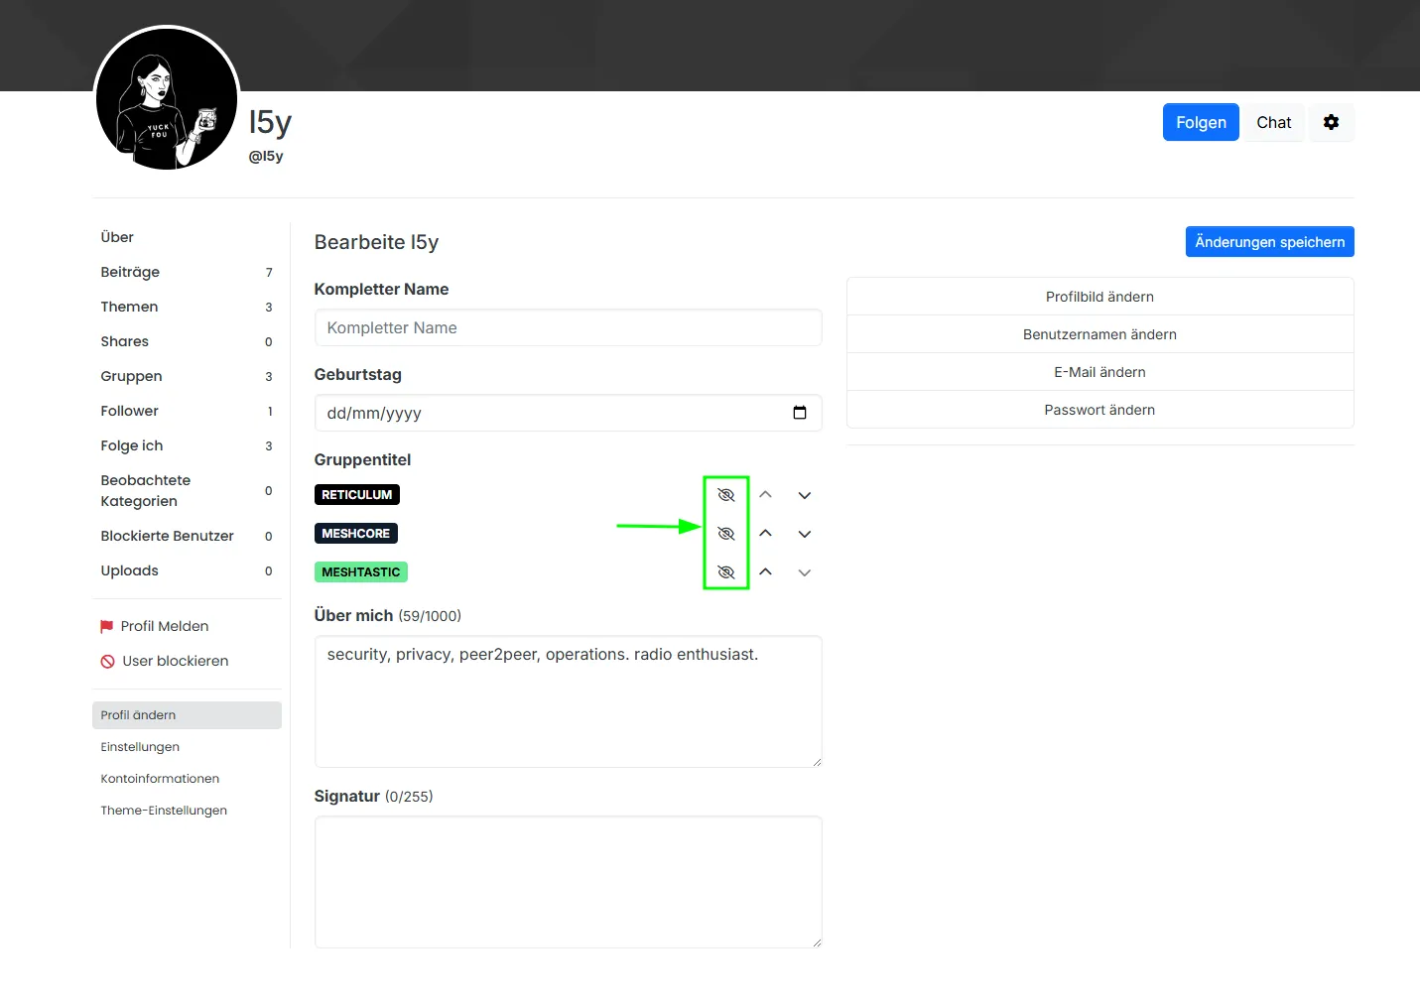1420x1006 pixels.
Task: Click the I5y profile avatar picture
Action: tap(167, 99)
